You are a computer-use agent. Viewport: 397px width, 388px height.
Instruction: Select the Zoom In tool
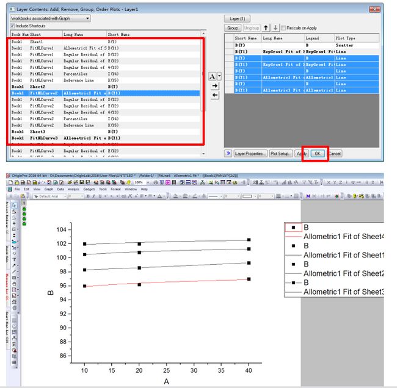(14, 212)
